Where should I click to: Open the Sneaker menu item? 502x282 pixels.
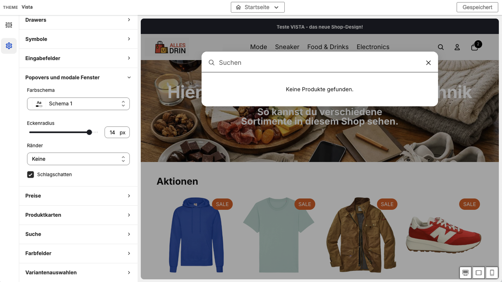click(x=287, y=47)
